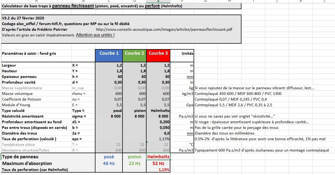Edit Largeur value for Courbe 1

(109, 65)
